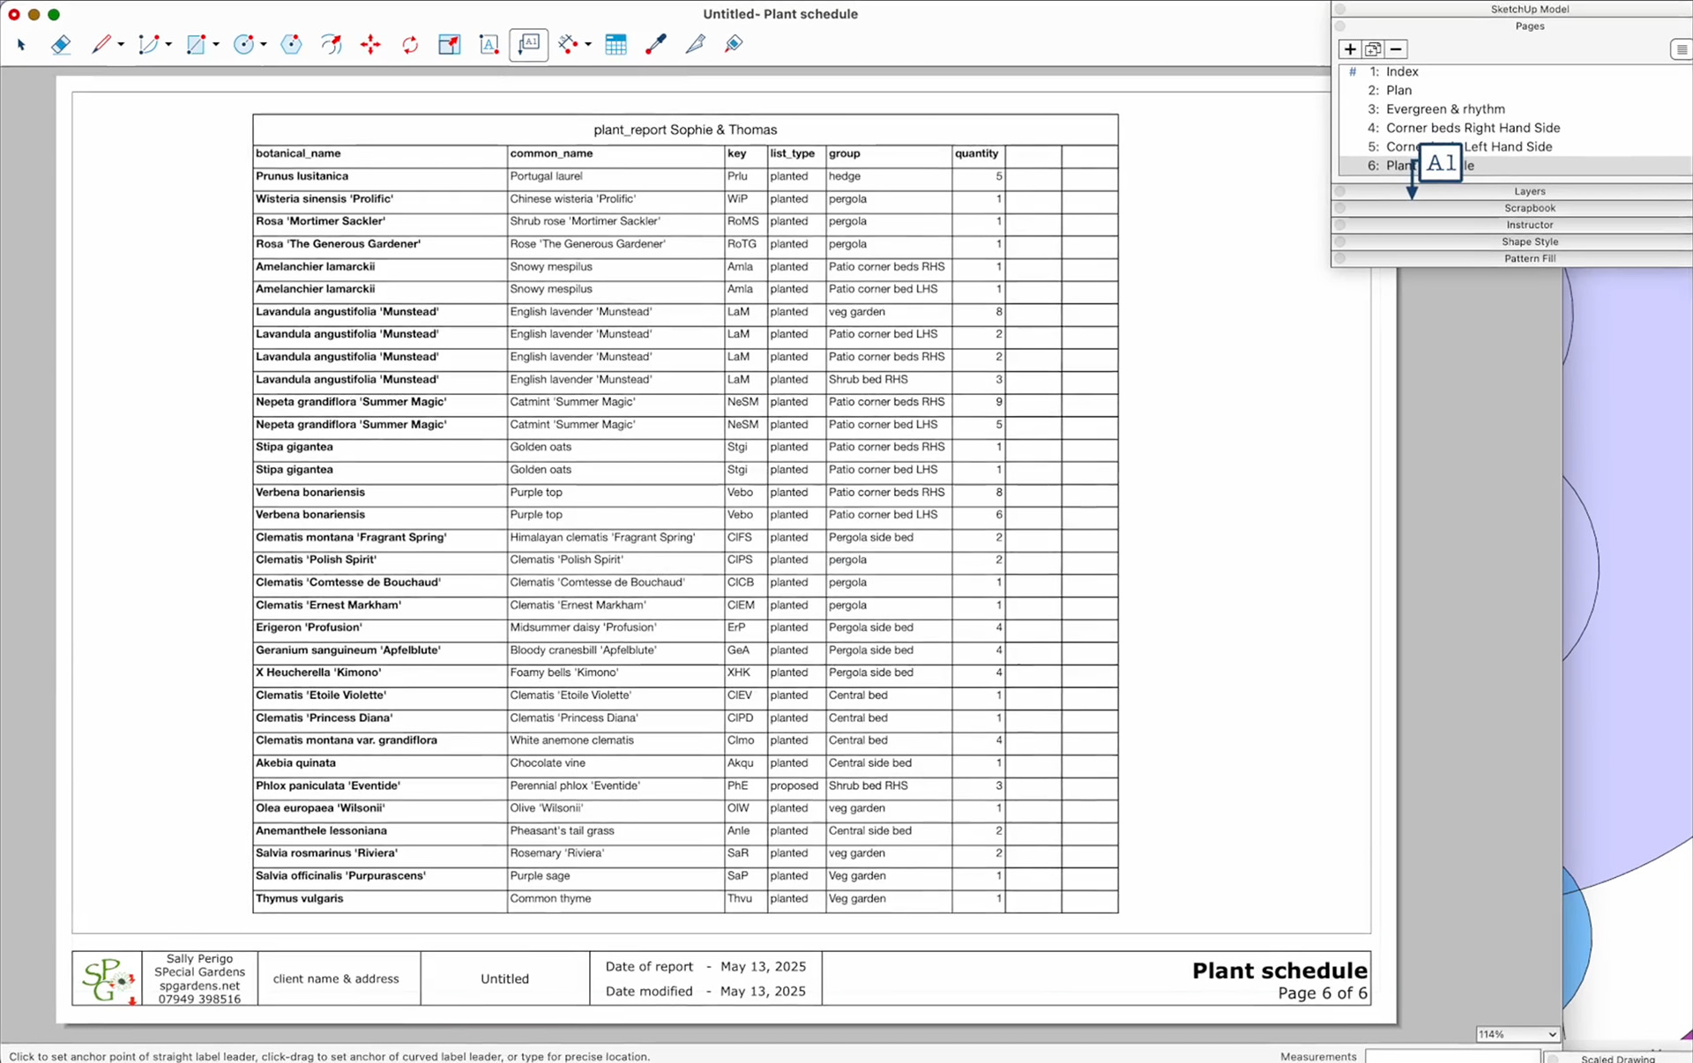The image size is (1693, 1063).
Task: Select the Rectangle tool
Action: tap(196, 44)
